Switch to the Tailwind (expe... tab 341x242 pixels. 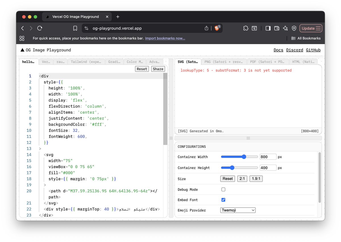86,62
